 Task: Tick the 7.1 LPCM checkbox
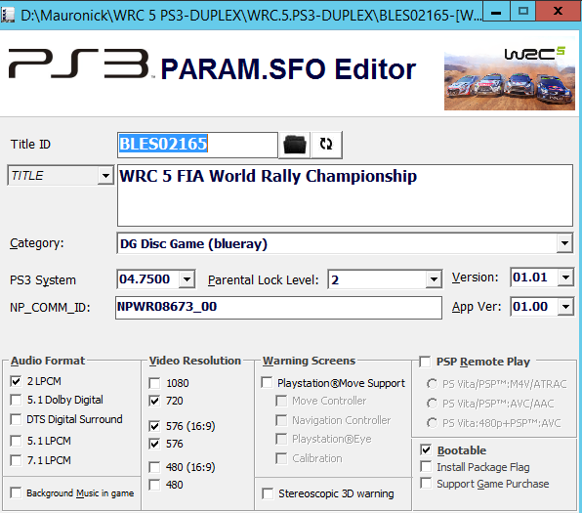click(x=16, y=460)
